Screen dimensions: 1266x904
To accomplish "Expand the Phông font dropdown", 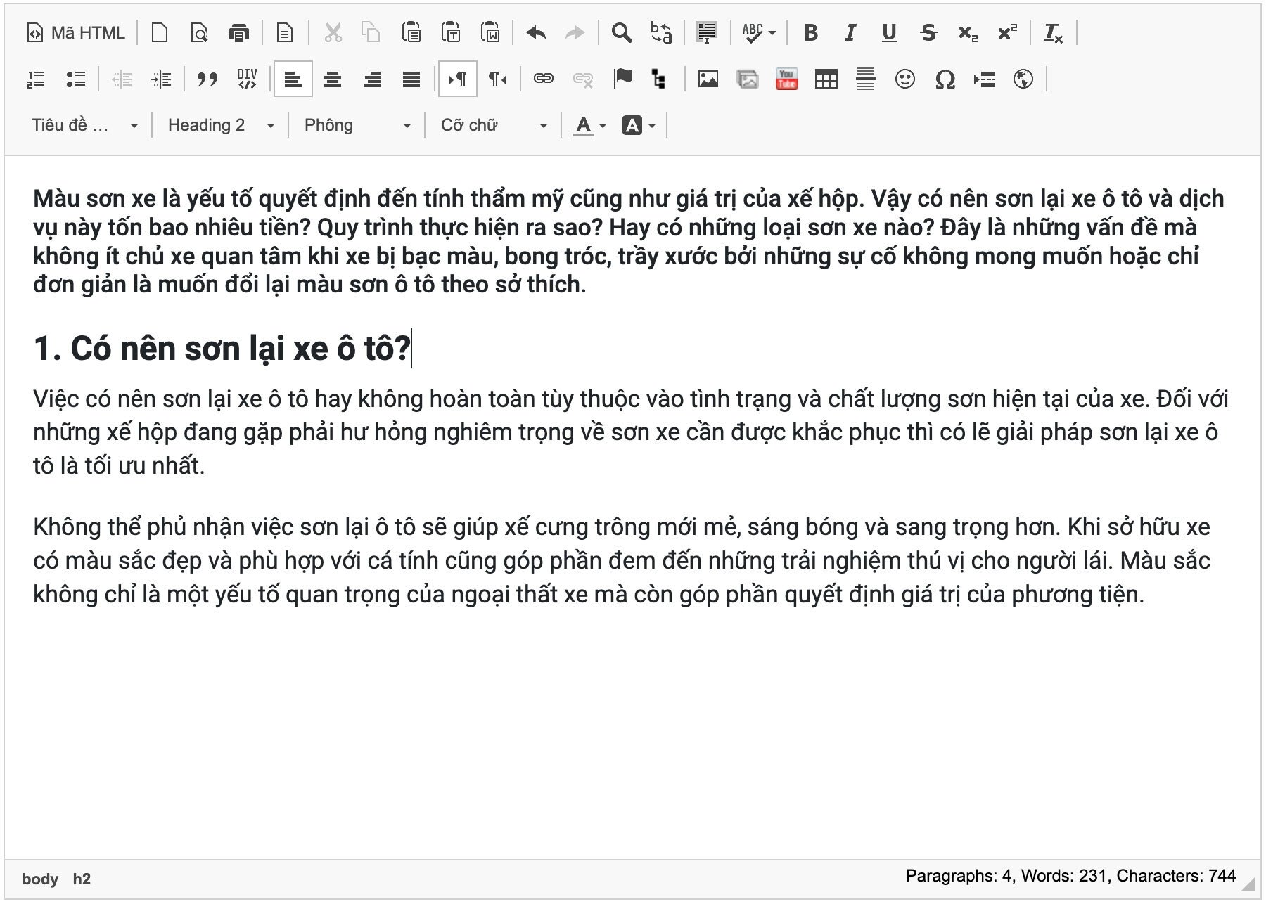I will tap(357, 125).
